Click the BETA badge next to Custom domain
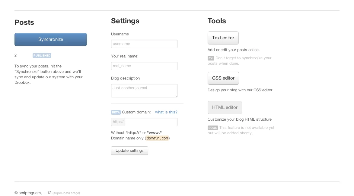Viewport: 354px width, 196px height. click(116, 112)
